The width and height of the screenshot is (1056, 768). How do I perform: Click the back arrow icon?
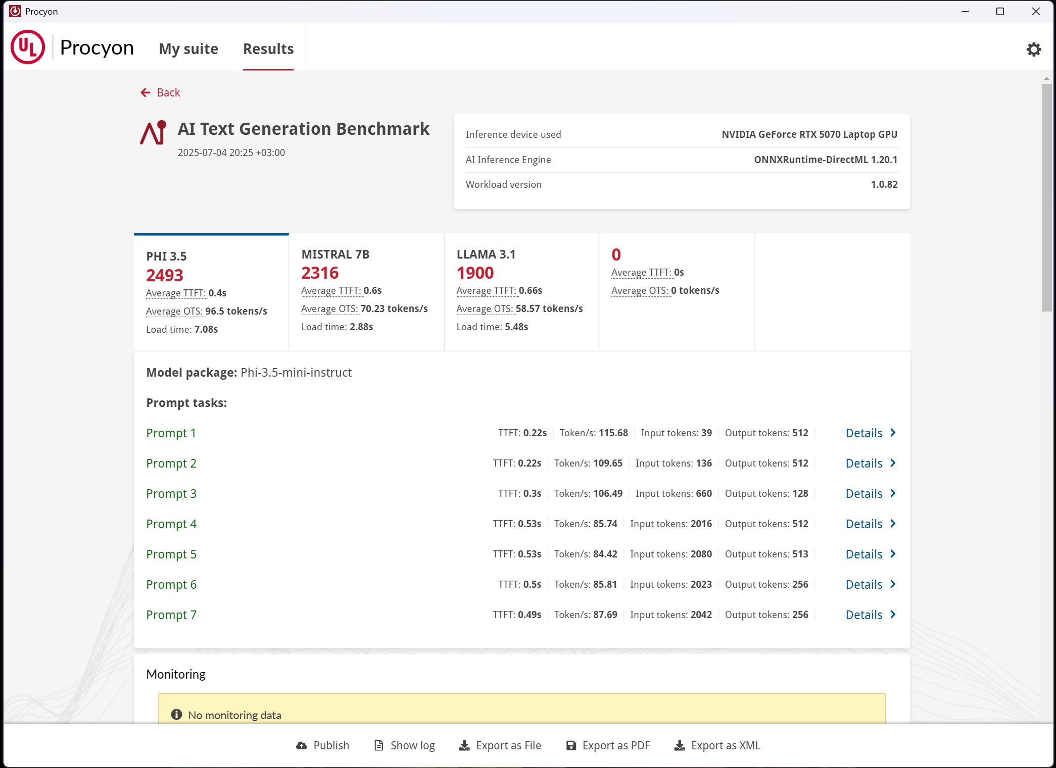[146, 92]
